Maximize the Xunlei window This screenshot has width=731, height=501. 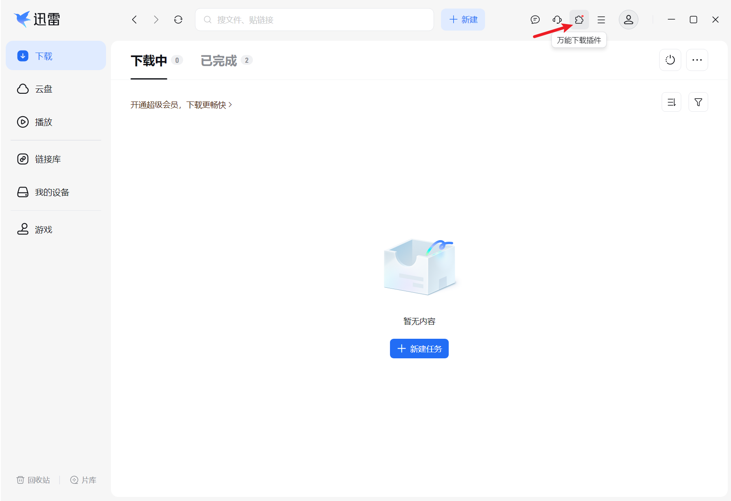click(x=693, y=20)
